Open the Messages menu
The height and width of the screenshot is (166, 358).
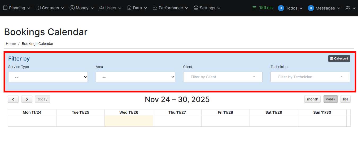tap(324, 8)
